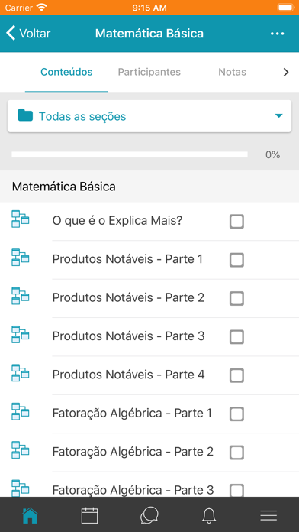Click the course progress bar
The width and height of the screenshot is (299, 532).
(130, 154)
